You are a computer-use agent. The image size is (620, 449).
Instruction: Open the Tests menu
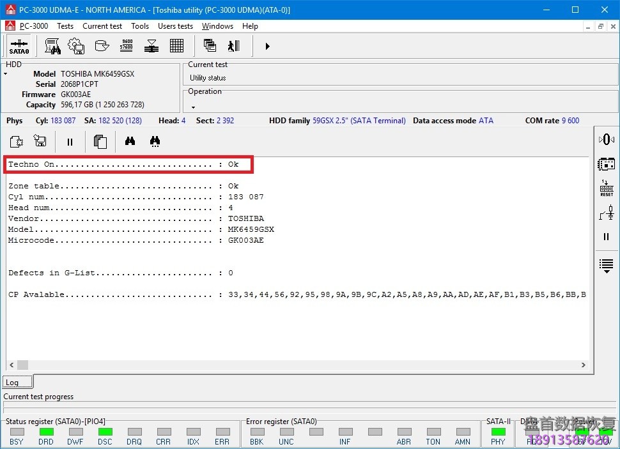click(65, 26)
